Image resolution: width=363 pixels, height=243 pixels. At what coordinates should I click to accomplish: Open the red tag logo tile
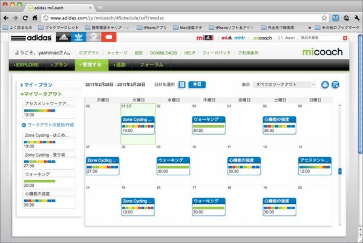point(108,37)
